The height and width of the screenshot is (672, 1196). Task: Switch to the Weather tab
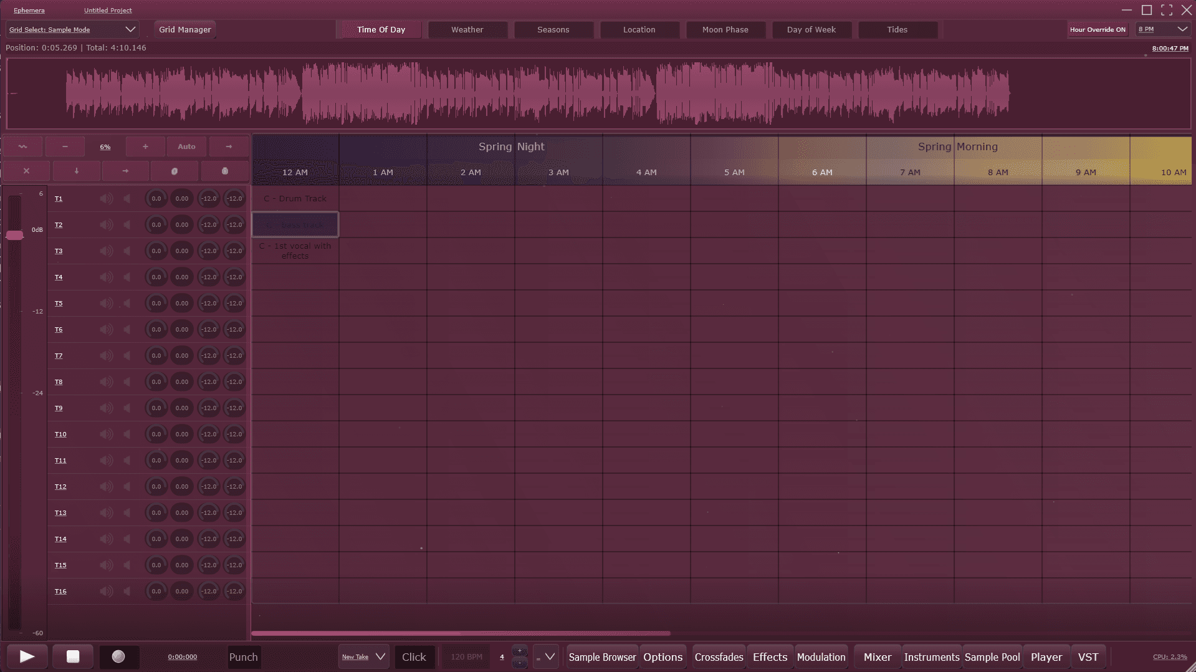467,29
